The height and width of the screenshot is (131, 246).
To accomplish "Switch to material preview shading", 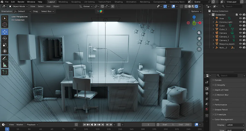I will [193, 7].
